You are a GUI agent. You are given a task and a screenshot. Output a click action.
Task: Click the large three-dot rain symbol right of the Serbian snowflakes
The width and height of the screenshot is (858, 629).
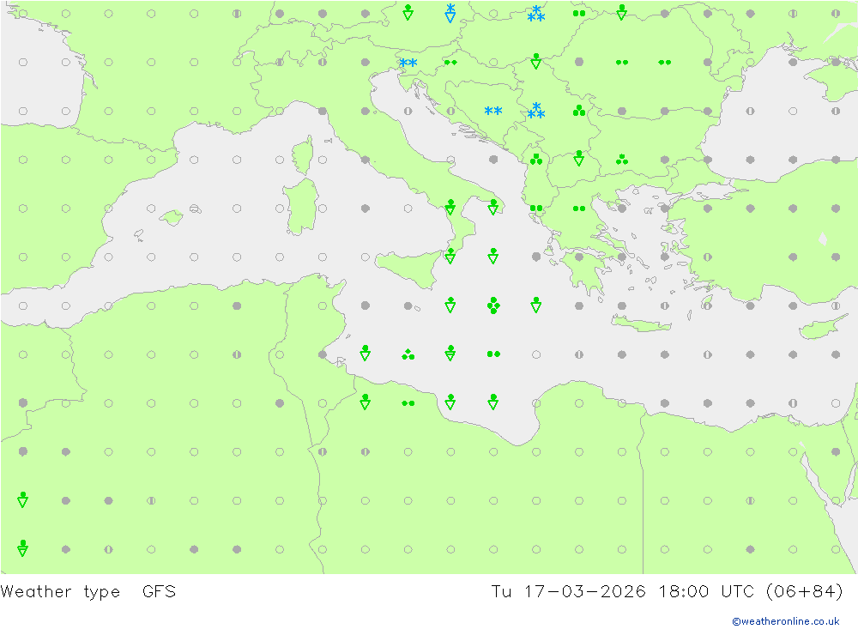[x=579, y=112]
